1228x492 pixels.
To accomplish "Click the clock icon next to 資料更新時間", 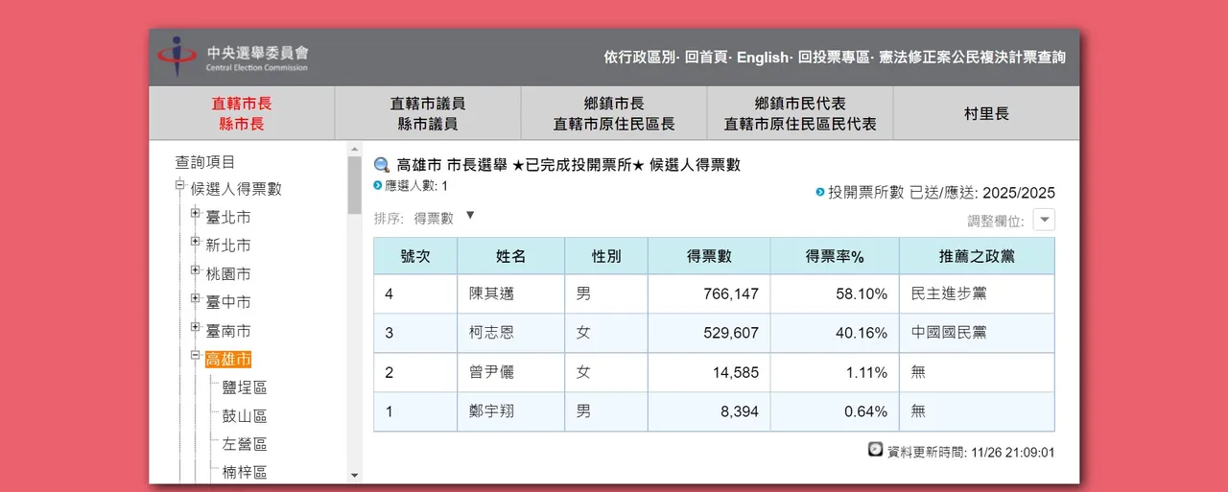I will [x=875, y=450].
